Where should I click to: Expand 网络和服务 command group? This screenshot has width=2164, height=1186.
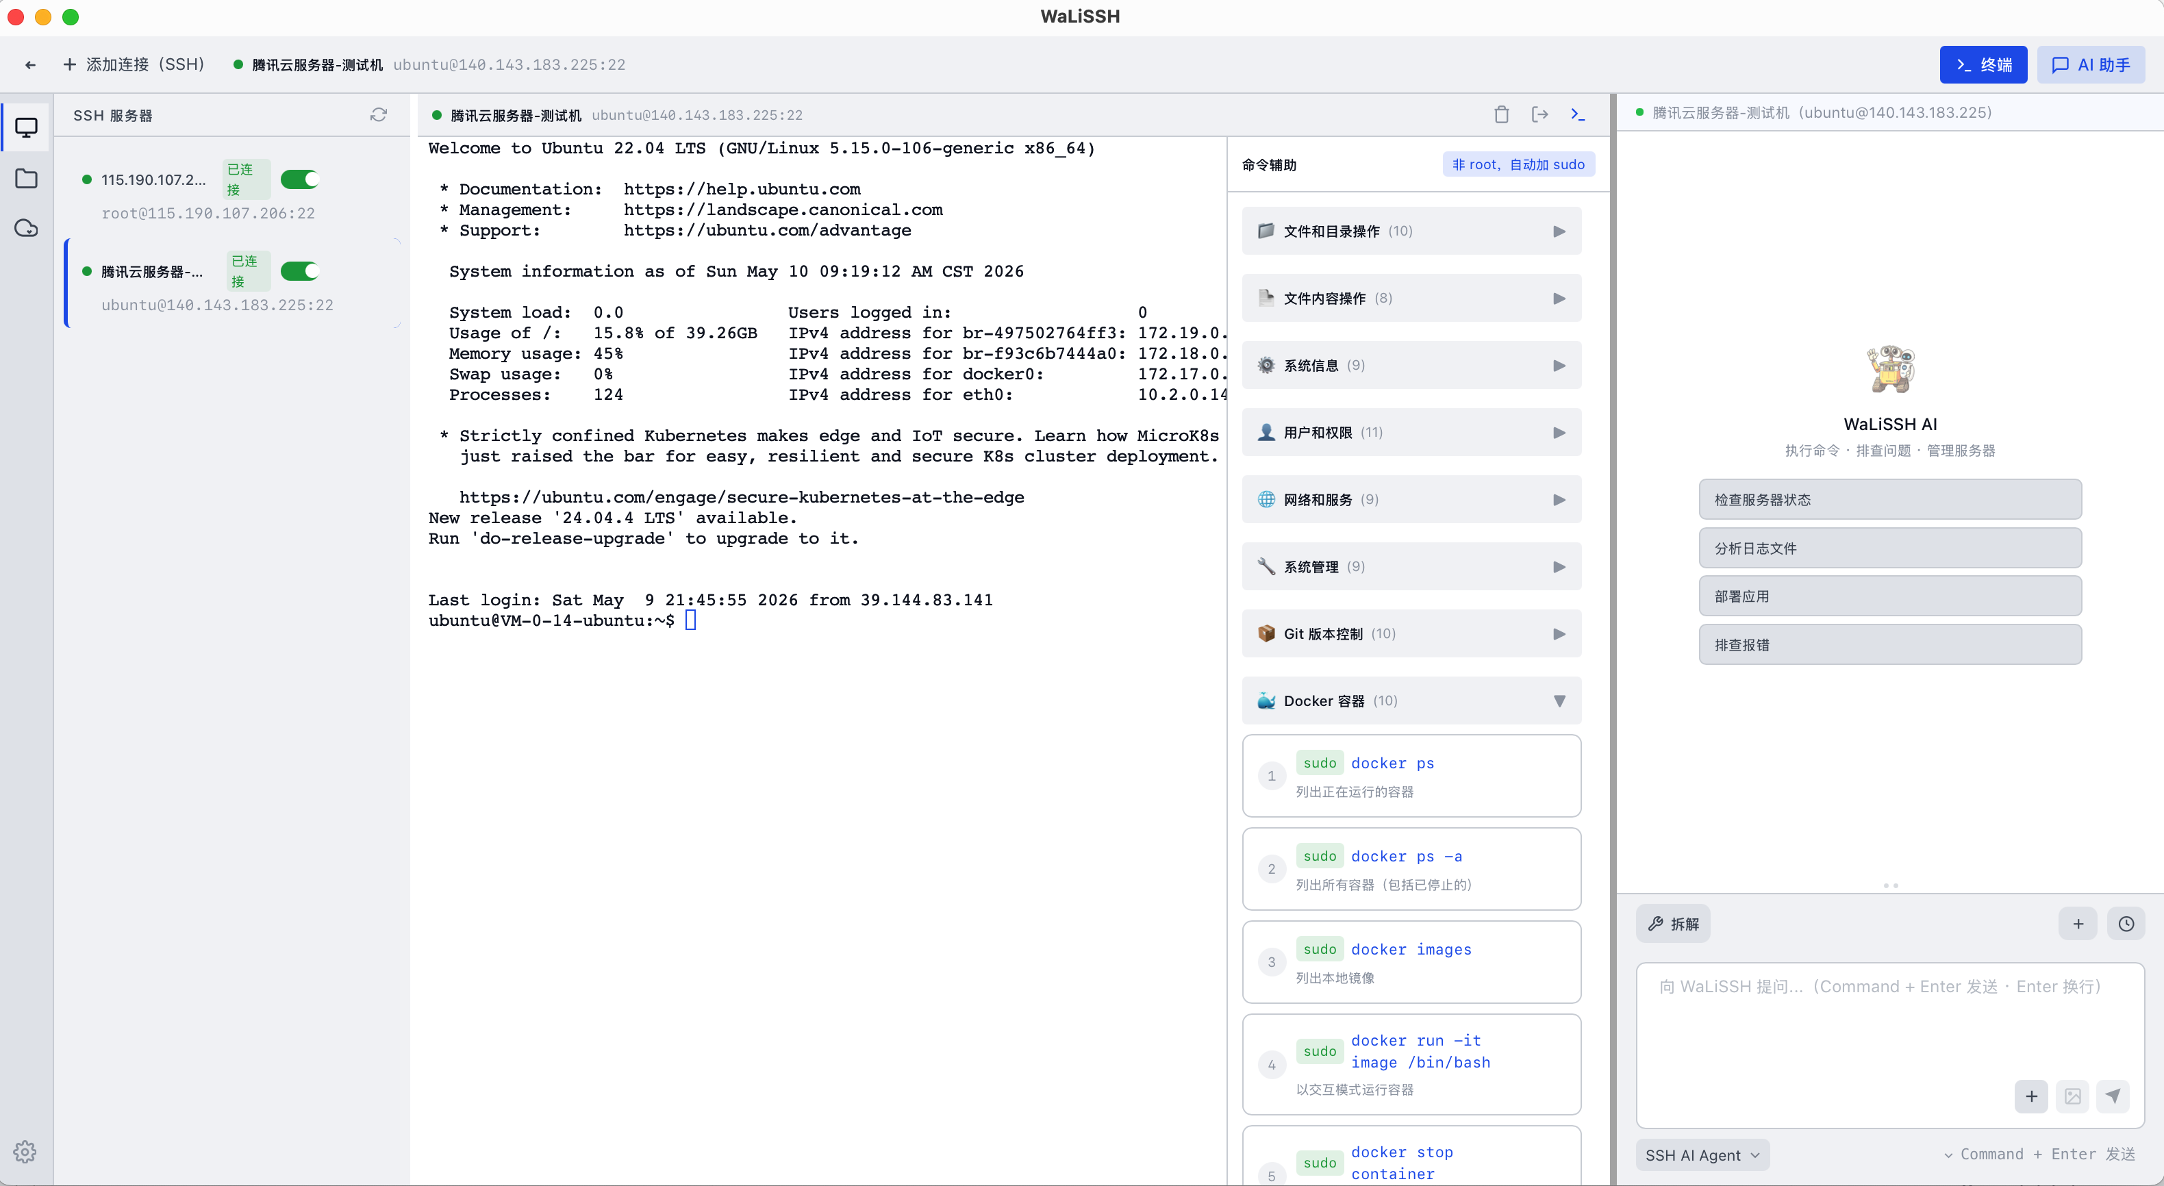[x=1411, y=500]
